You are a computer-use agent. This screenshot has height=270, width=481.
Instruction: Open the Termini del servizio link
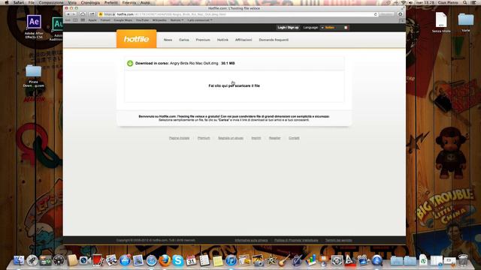click(x=339, y=240)
